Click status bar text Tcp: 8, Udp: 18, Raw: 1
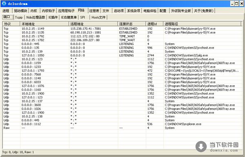 click(x=18, y=152)
